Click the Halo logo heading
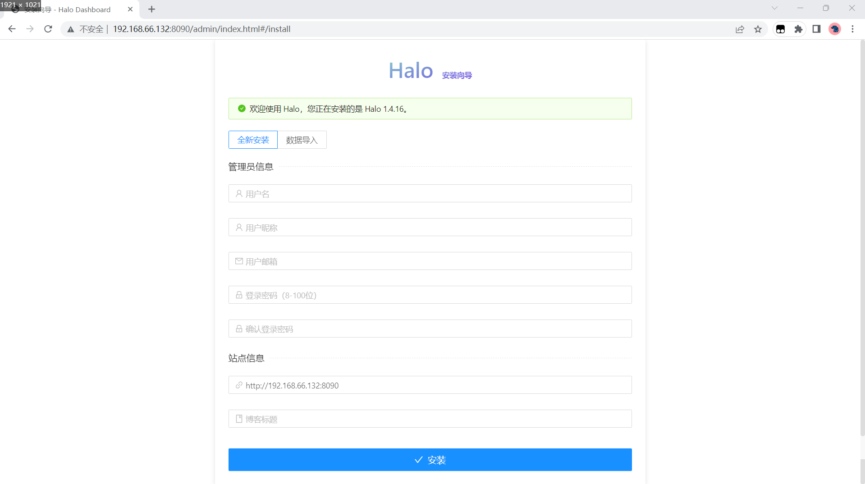 click(x=411, y=71)
